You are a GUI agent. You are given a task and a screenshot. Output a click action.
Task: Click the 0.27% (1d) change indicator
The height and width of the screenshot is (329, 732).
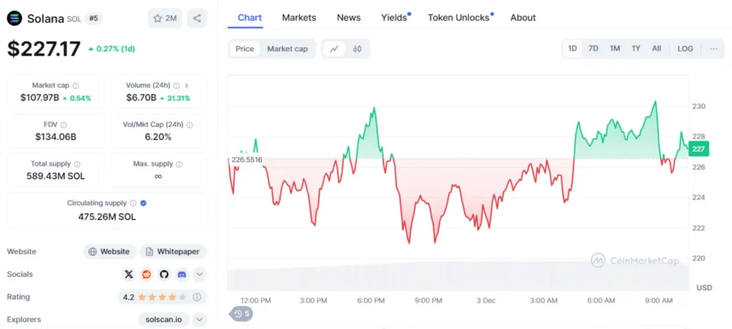point(112,49)
